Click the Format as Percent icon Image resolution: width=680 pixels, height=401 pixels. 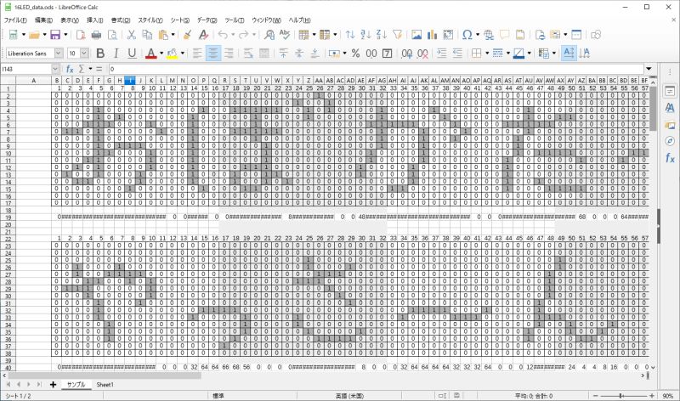pyautogui.click(x=355, y=53)
